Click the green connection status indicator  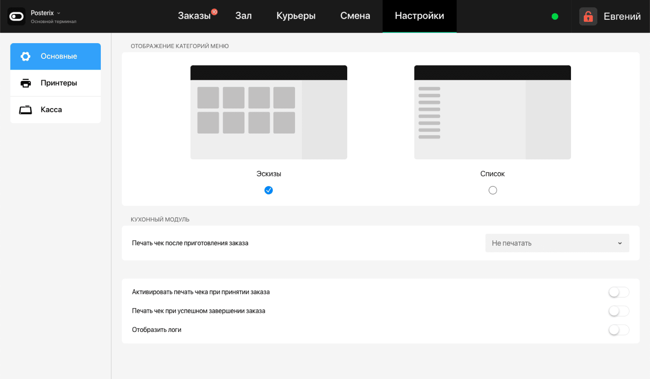(x=555, y=16)
